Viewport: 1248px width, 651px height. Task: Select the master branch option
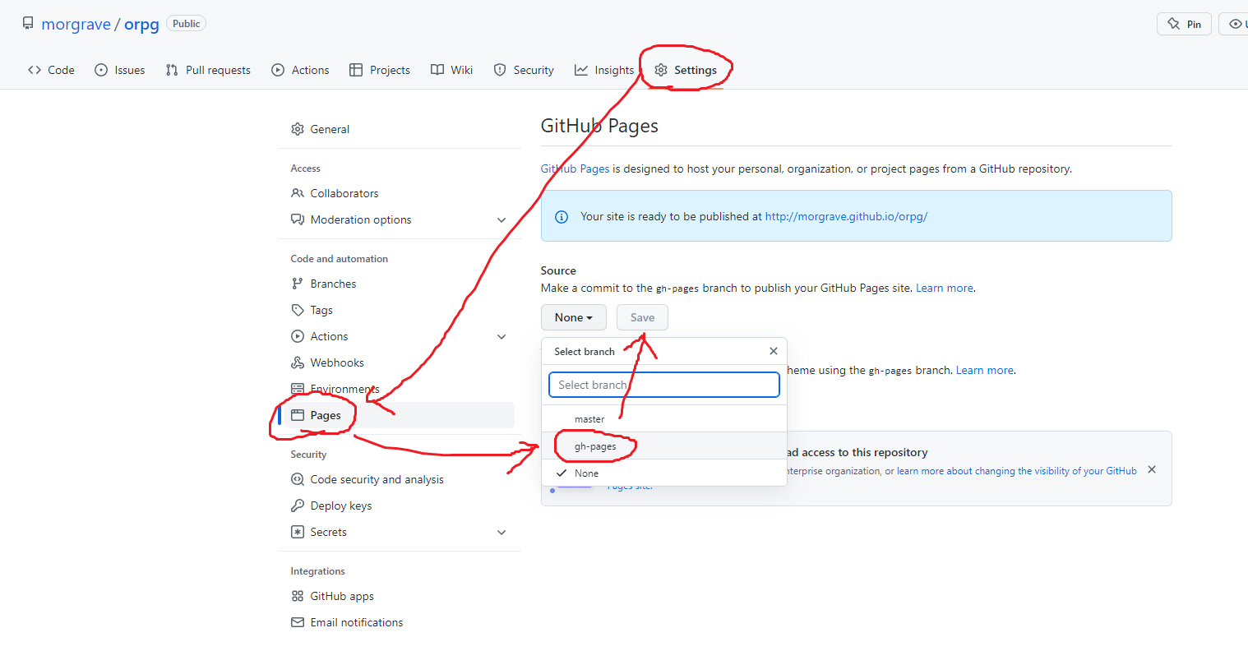coord(664,419)
